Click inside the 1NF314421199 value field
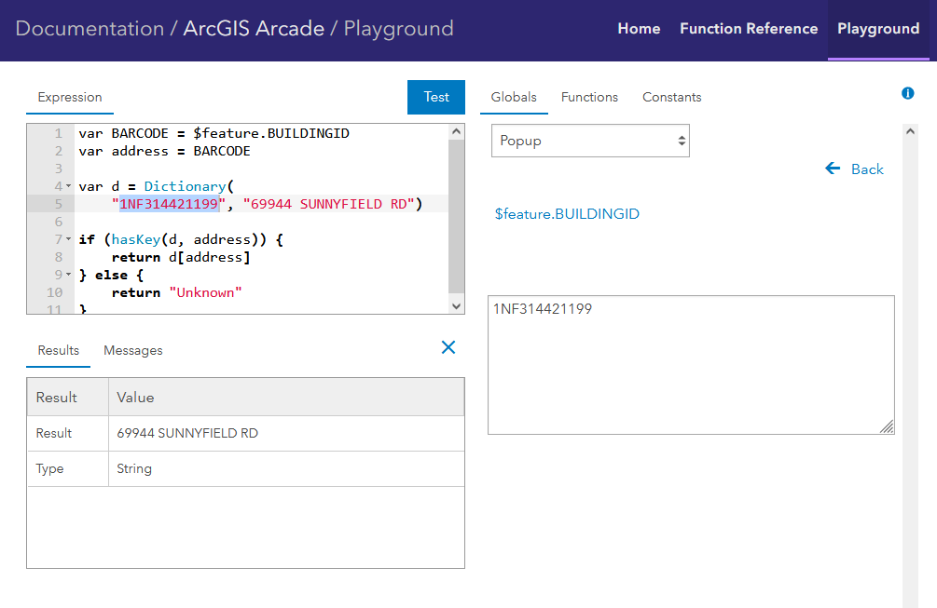The image size is (937, 608). (690, 363)
